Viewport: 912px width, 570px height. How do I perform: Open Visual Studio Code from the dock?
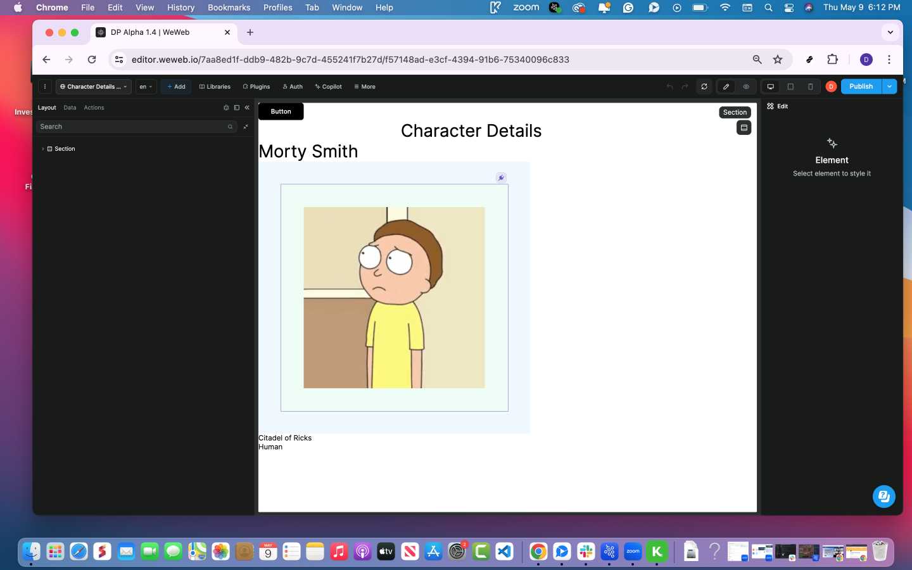coord(504,552)
